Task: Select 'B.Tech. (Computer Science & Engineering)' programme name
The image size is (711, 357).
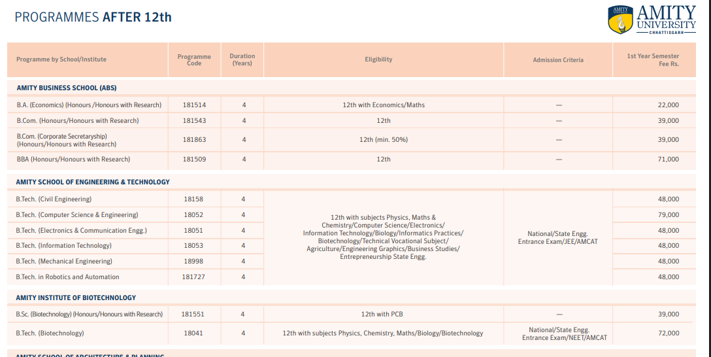Action: (x=77, y=215)
